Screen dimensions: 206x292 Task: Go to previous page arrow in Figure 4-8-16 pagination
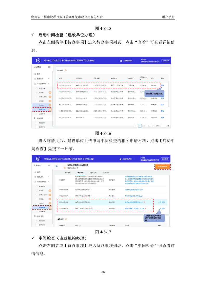coord(136,126)
